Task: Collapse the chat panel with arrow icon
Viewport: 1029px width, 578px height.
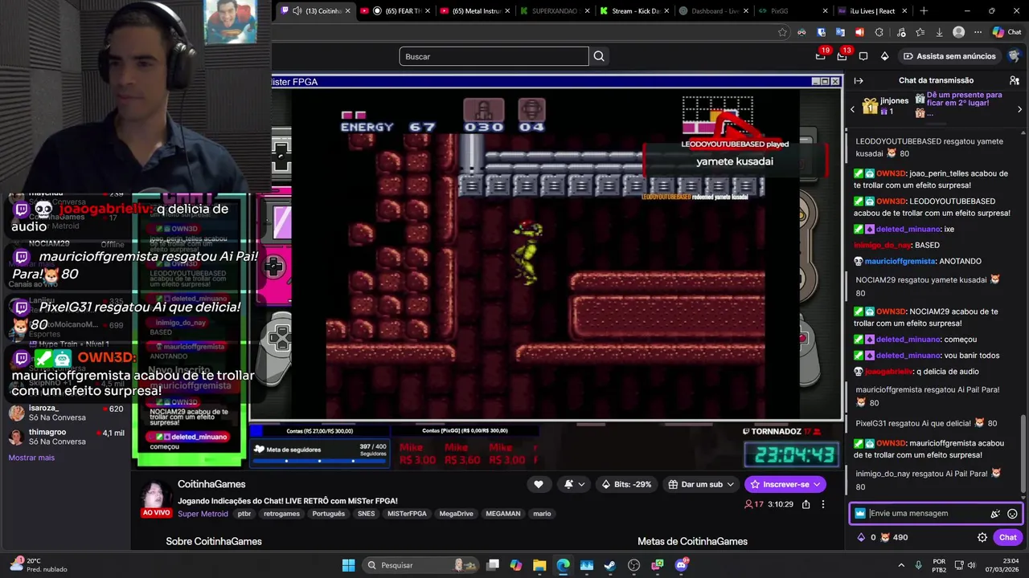Action: (859, 80)
